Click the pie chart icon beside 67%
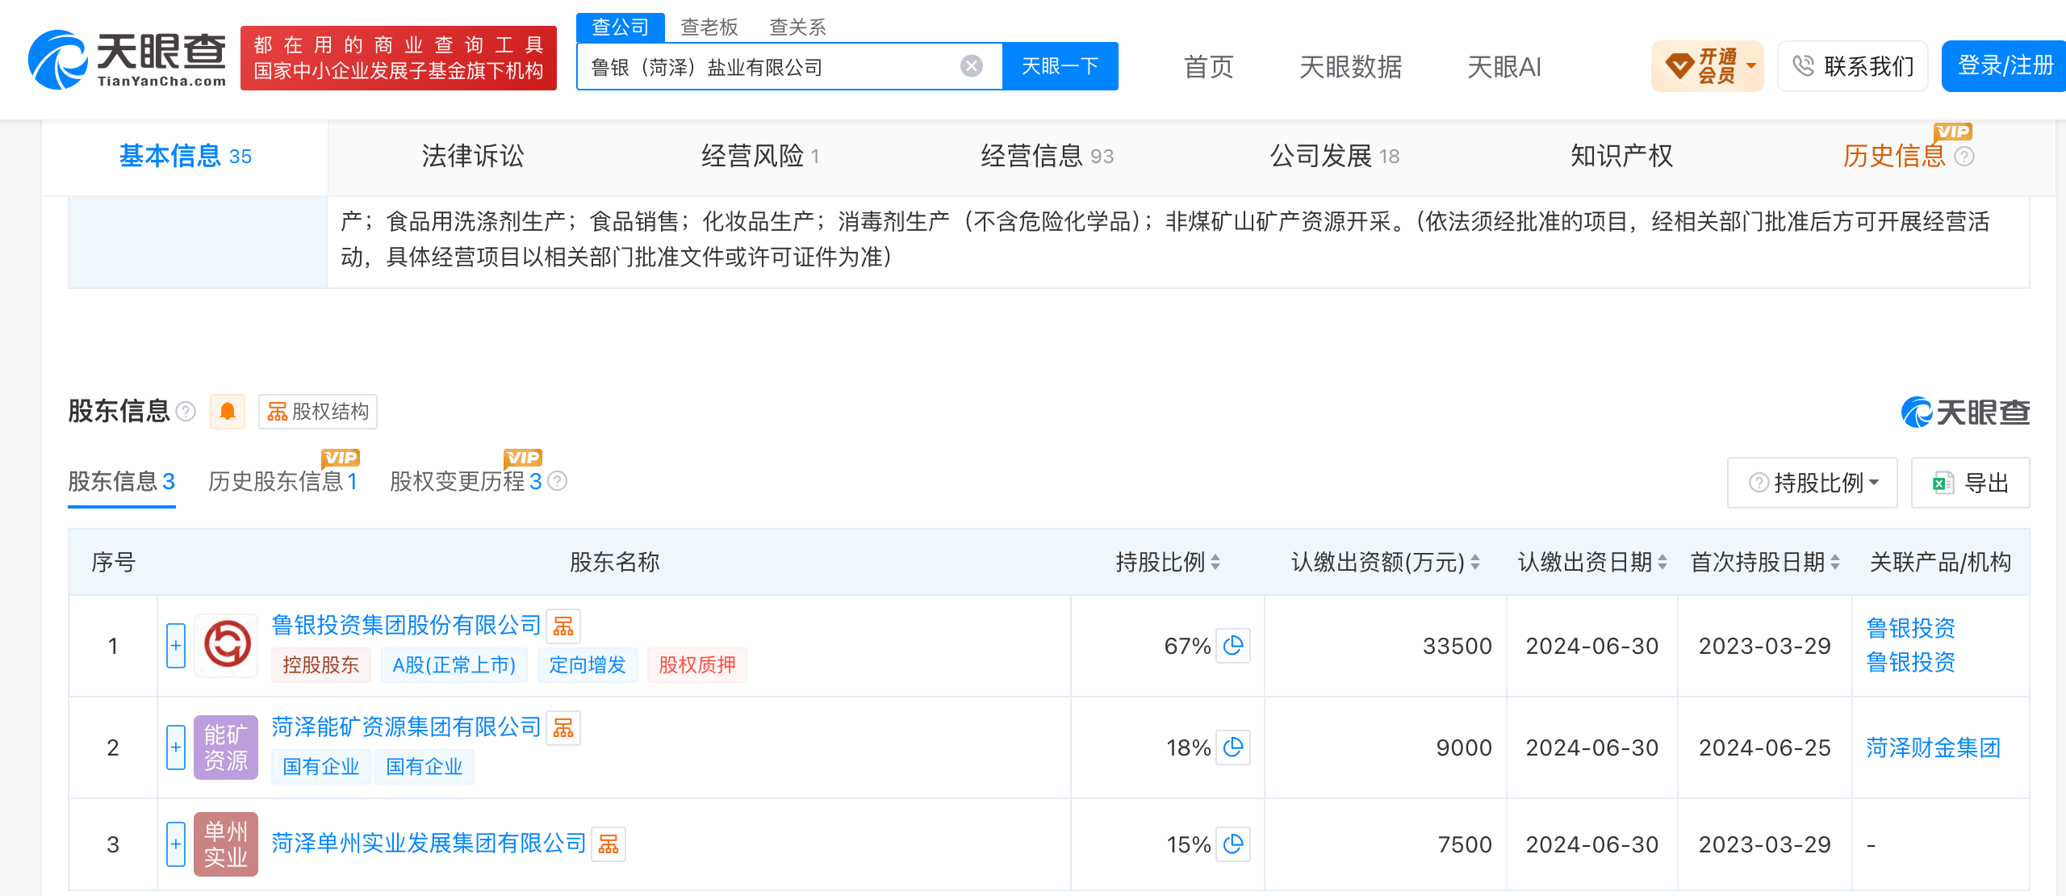Viewport: 2066px width, 896px height. pyautogui.click(x=1233, y=646)
